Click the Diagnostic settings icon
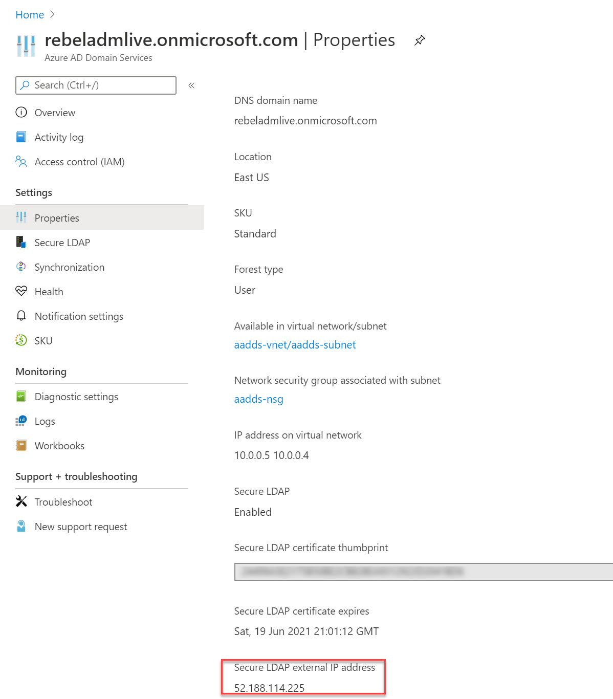This screenshot has height=699, width=613. [x=21, y=396]
